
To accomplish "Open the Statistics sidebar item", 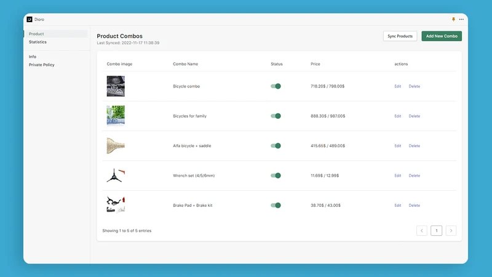I will 38,42.
